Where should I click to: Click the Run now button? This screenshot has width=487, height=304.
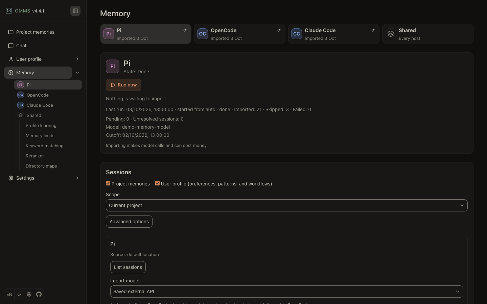(123, 85)
